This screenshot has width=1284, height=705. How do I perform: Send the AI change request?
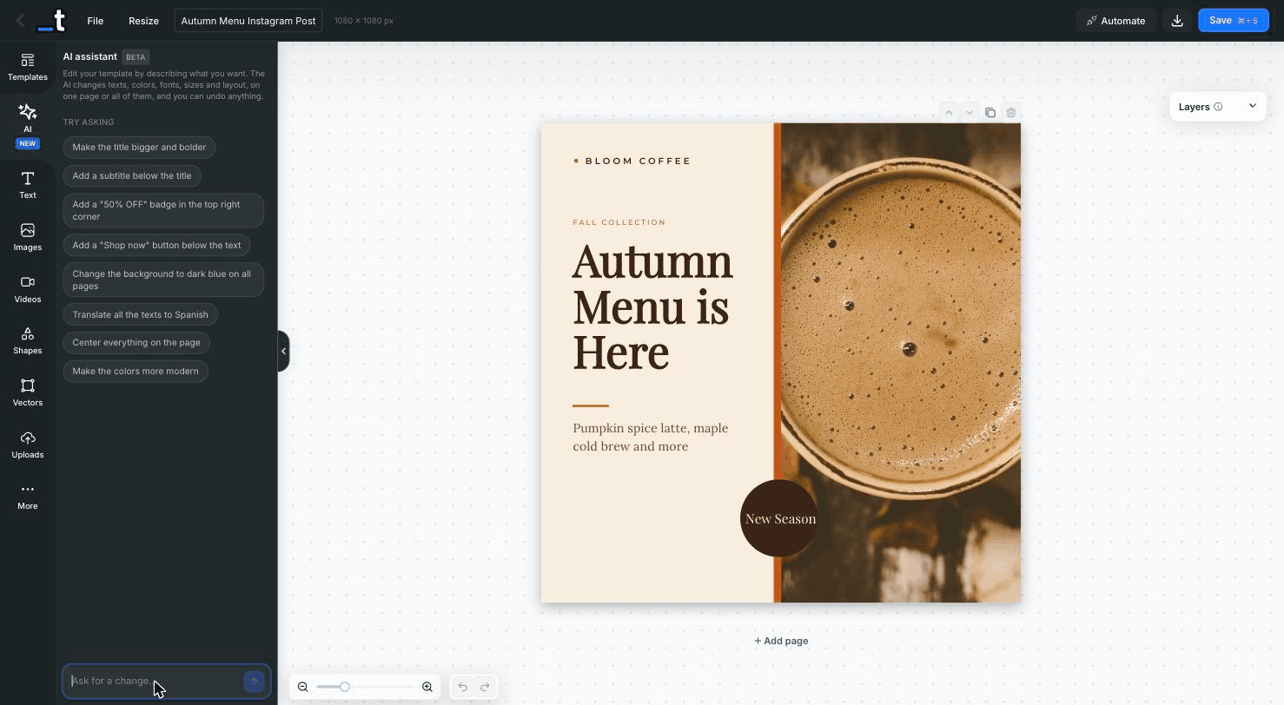click(x=254, y=682)
